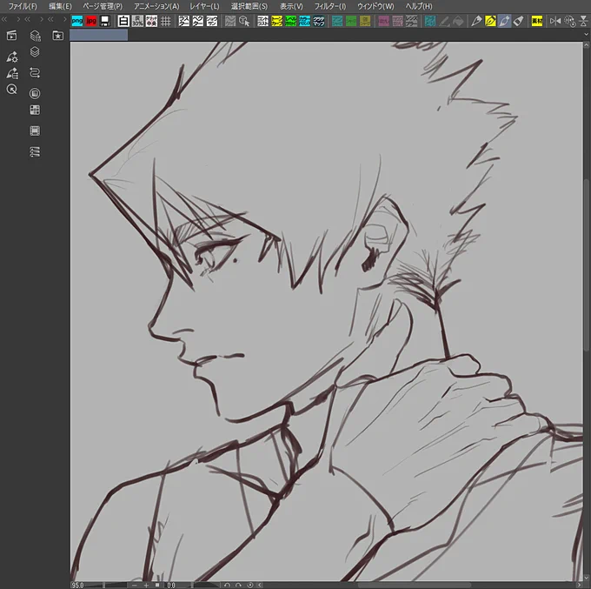Click the flip horizontal icon
The height and width of the screenshot is (589, 591).
point(555,21)
